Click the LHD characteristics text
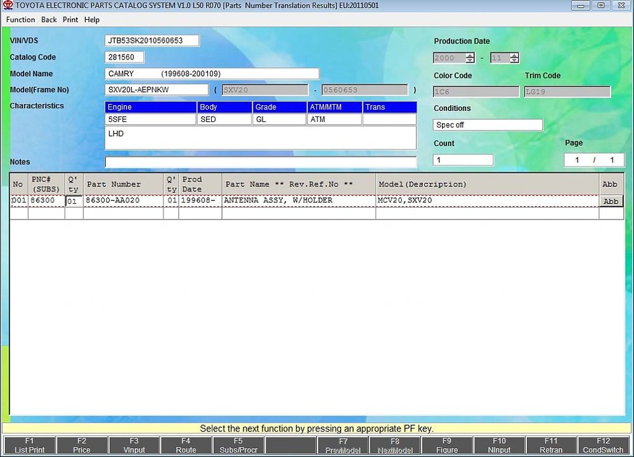634x457 pixels. tap(115, 133)
